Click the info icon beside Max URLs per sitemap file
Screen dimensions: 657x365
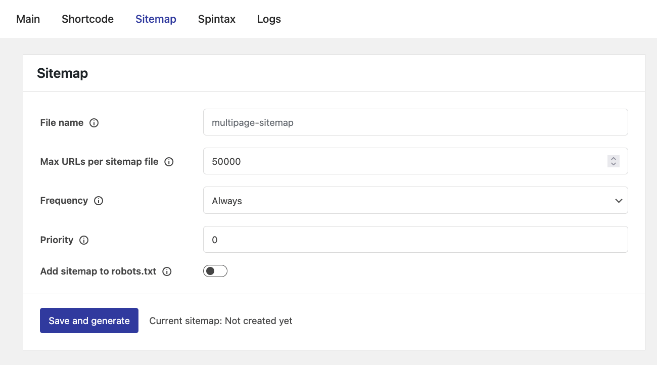click(169, 161)
